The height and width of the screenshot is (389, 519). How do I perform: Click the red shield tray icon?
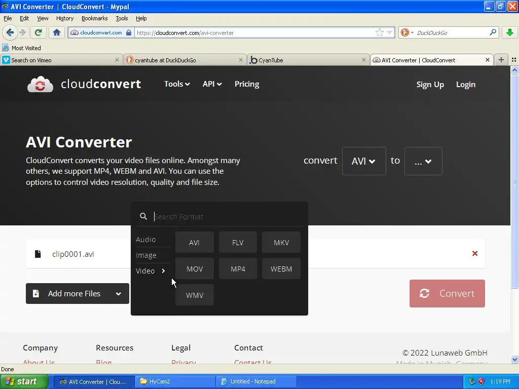tap(481, 381)
